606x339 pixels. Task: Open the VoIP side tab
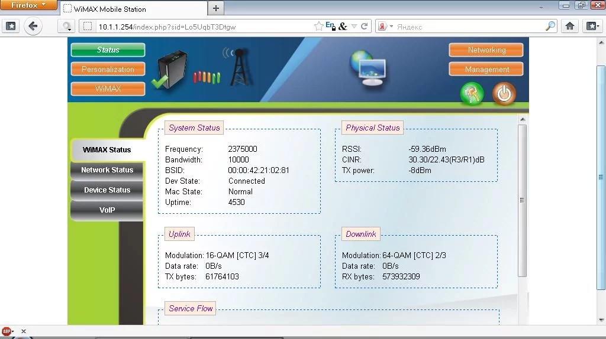(x=107, y=210)
